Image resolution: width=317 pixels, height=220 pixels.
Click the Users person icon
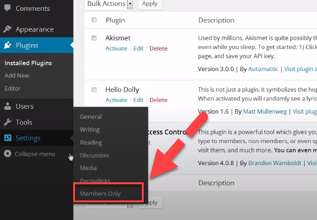7,106
